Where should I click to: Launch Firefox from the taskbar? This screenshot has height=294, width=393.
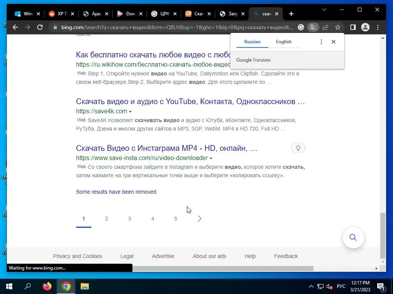pos(47,286)
